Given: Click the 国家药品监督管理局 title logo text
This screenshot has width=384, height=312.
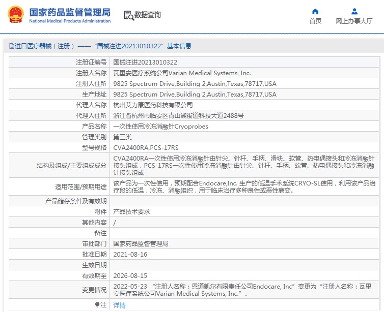Looking at the screenshot, I should [x=70, y=12].
